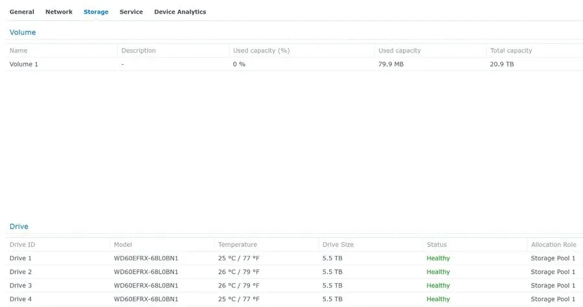Select the Drive 2 row label
This screenshot has height=307, width=583.
click(x=21, y=272)
